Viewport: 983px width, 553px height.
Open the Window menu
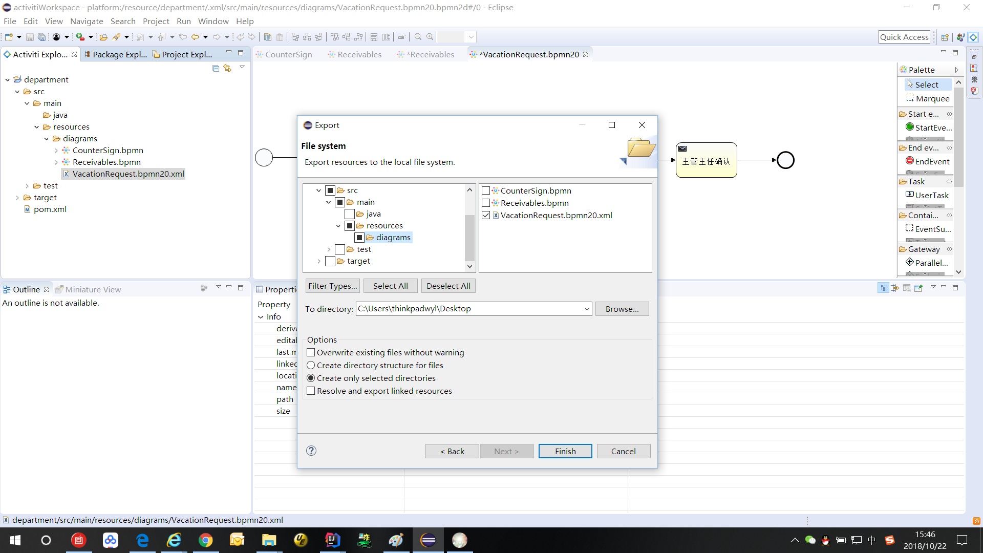pos(213,21)
